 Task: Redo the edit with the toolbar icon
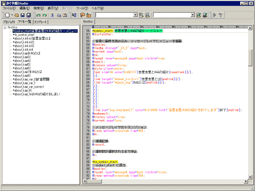coord(45,15)
